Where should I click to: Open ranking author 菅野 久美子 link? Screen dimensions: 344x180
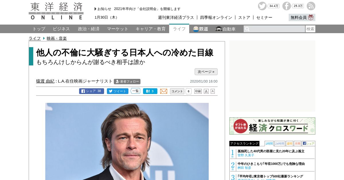coord(246,155)
